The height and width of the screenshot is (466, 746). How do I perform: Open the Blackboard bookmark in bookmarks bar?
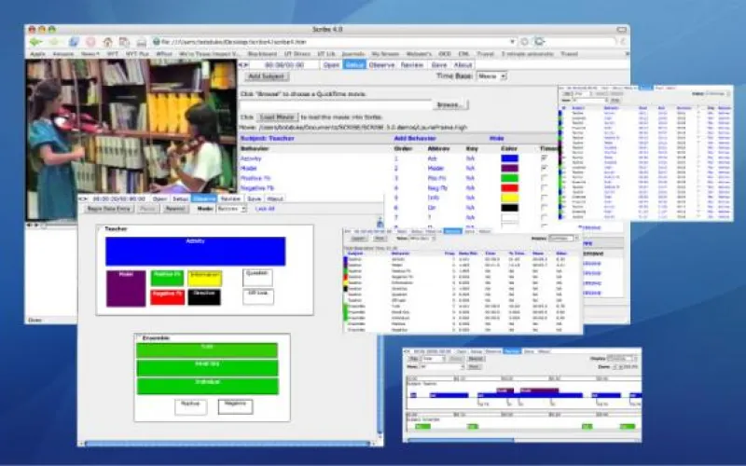(x=262, y=54)
